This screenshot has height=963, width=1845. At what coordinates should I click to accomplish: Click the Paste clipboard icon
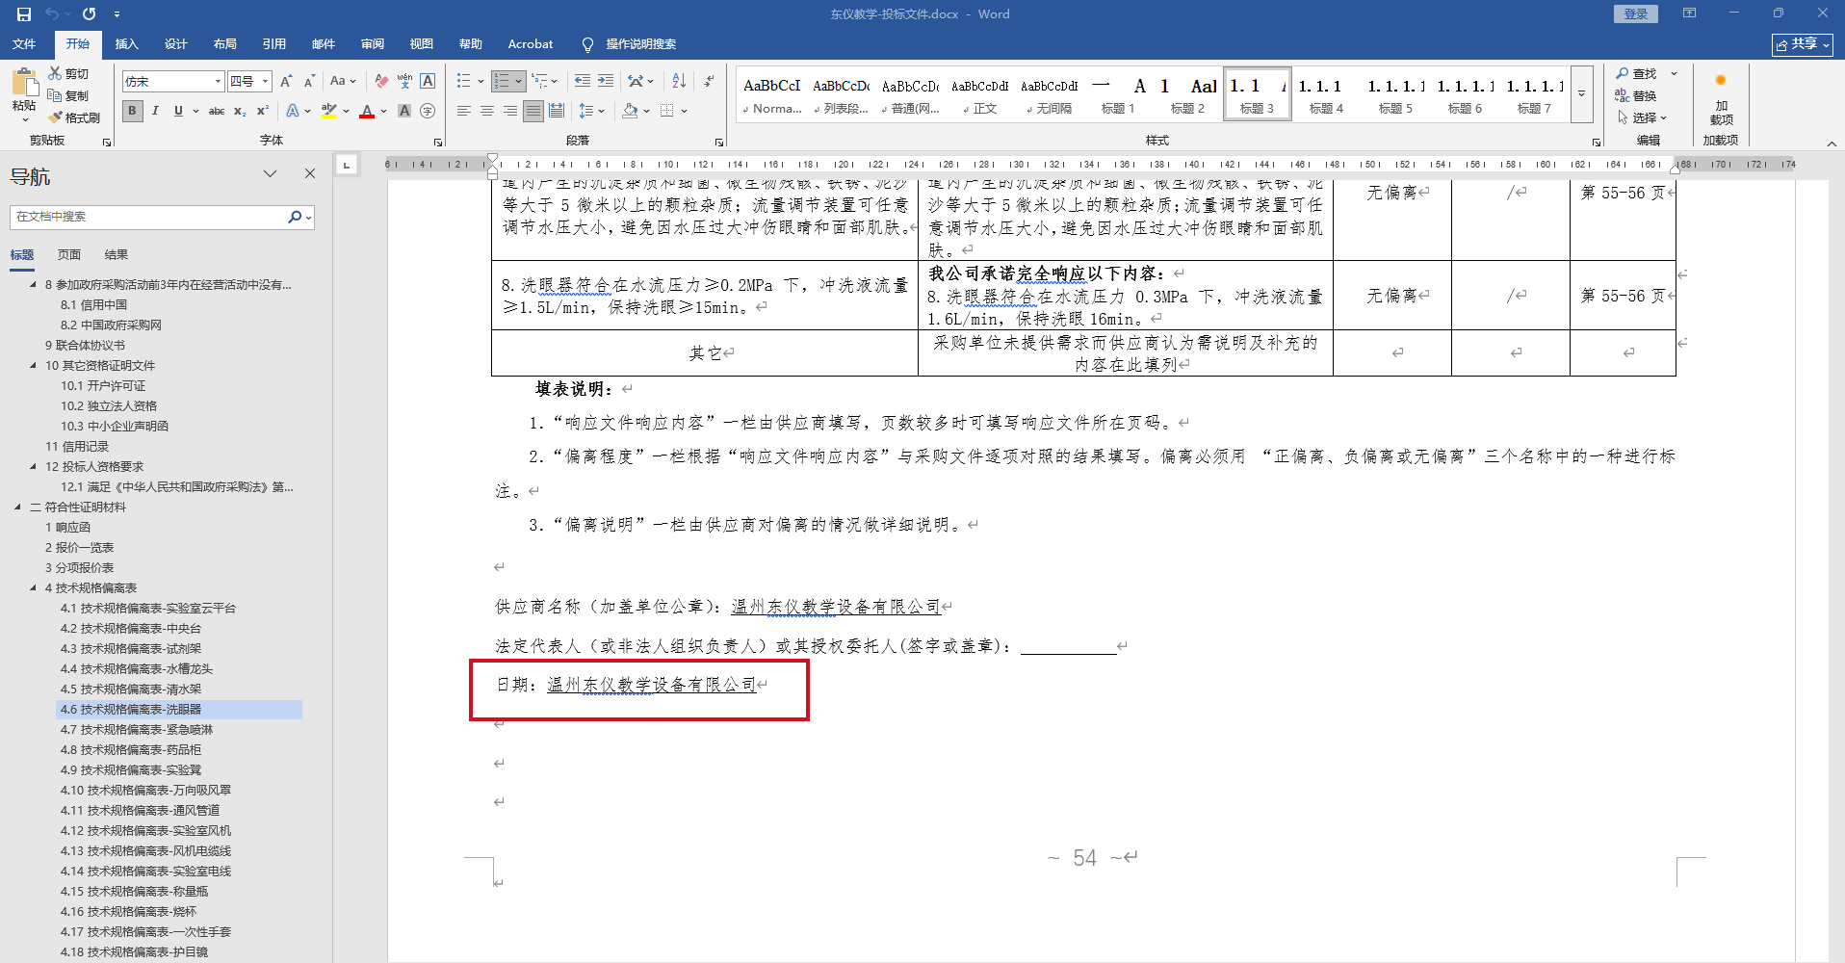point(24,84)
